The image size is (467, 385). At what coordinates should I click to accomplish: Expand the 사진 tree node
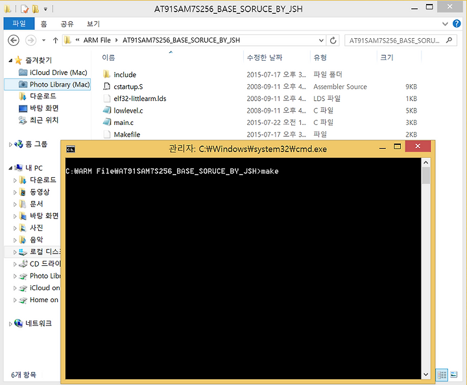click(x=15, y=228)
